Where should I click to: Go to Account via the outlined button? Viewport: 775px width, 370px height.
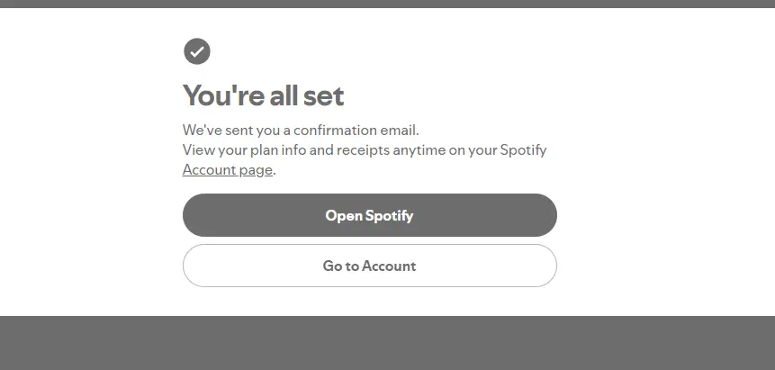click(x=370, y=266)
